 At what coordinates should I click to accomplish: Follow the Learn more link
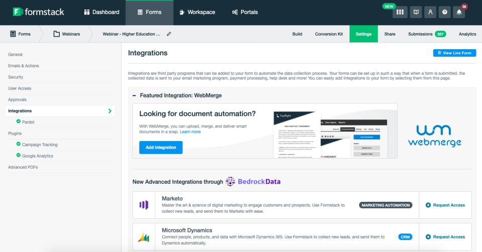190,132
